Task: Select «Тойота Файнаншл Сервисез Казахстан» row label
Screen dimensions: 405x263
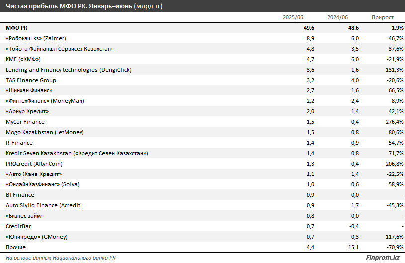Action: coord(60,49)
